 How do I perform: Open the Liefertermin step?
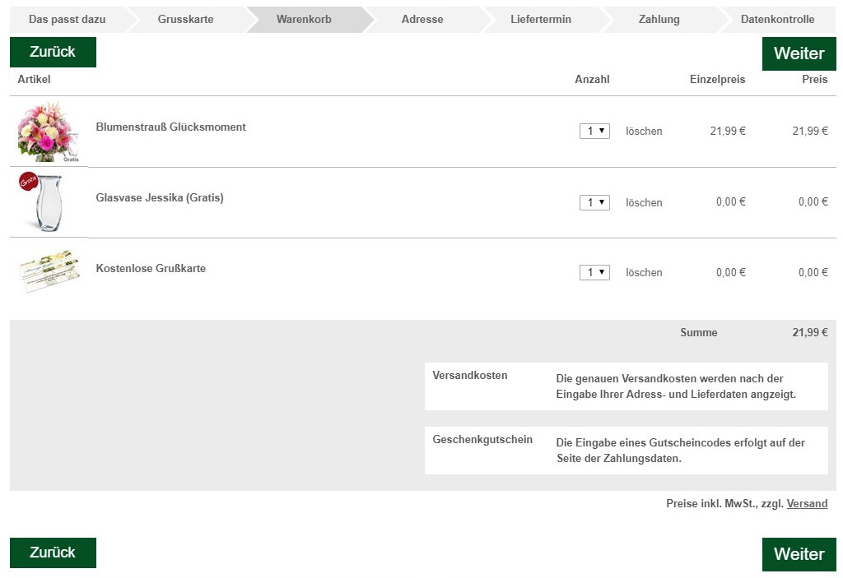(x=541, y=20)
